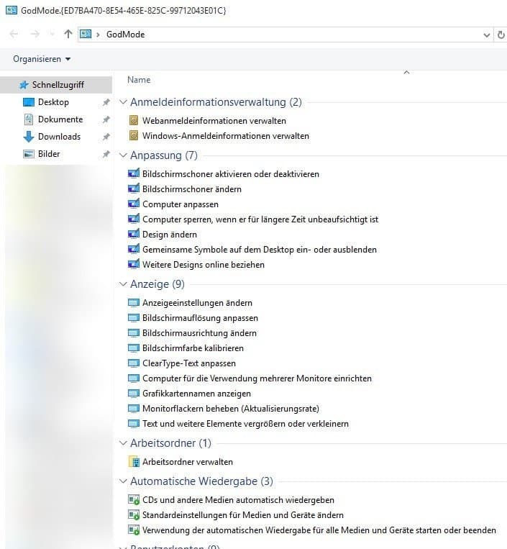Viewport: 507px width, 549px height.
Task: Click the Bilder icon in the sidebar
Action: click(x=29, y=154)
